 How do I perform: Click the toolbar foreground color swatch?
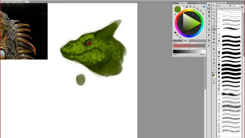point(214,75)
